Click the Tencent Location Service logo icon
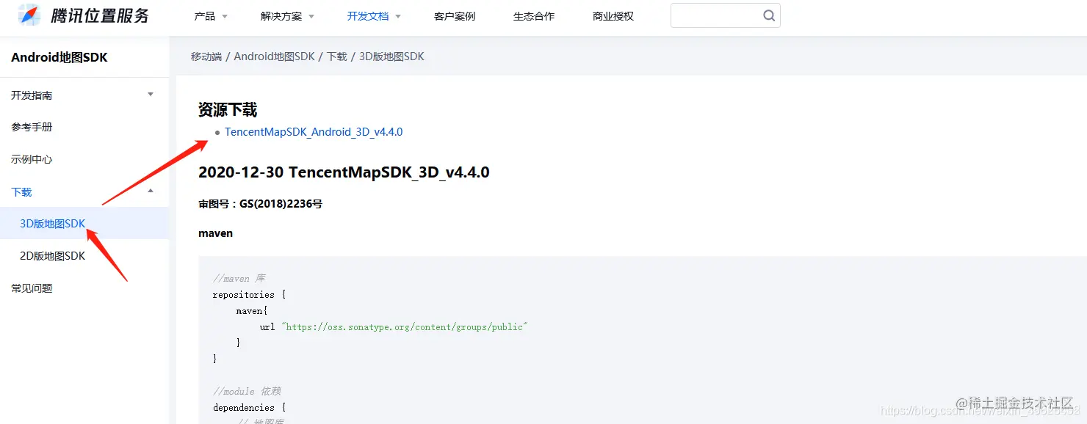1087x424 pixels. point(29,15)
